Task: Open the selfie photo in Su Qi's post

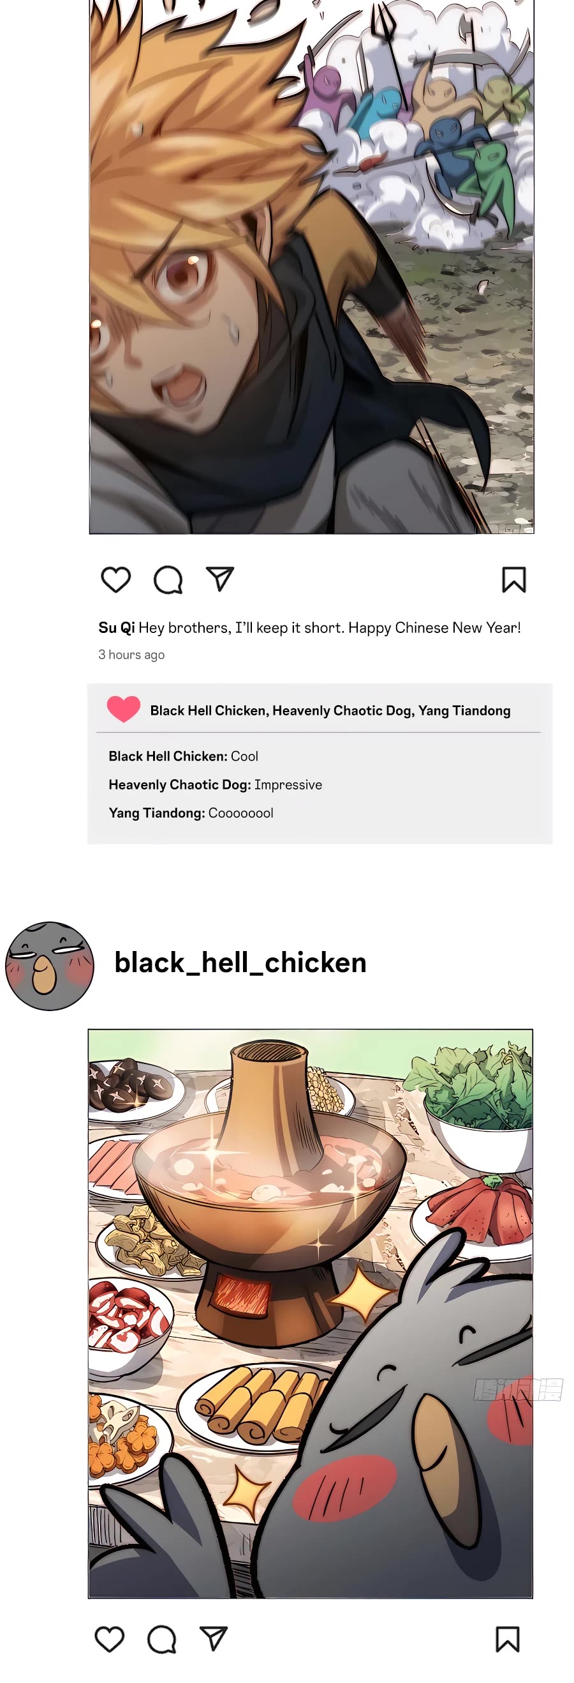Action: 312,266
